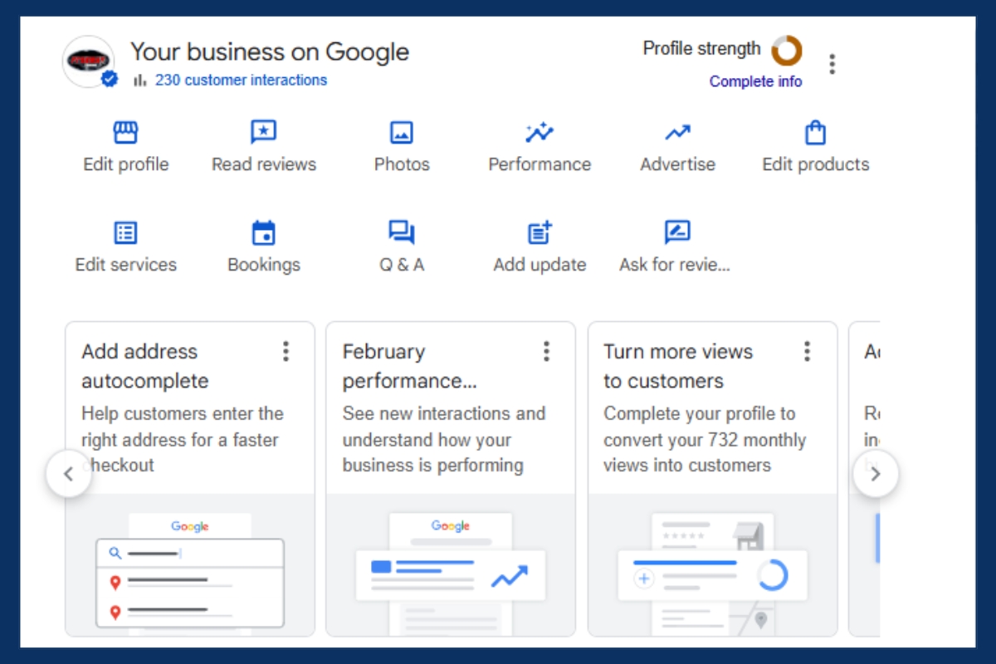Open the three-dot menu beside Profile strength
This screenshot has width=996, height=664.
coord(832,64)
